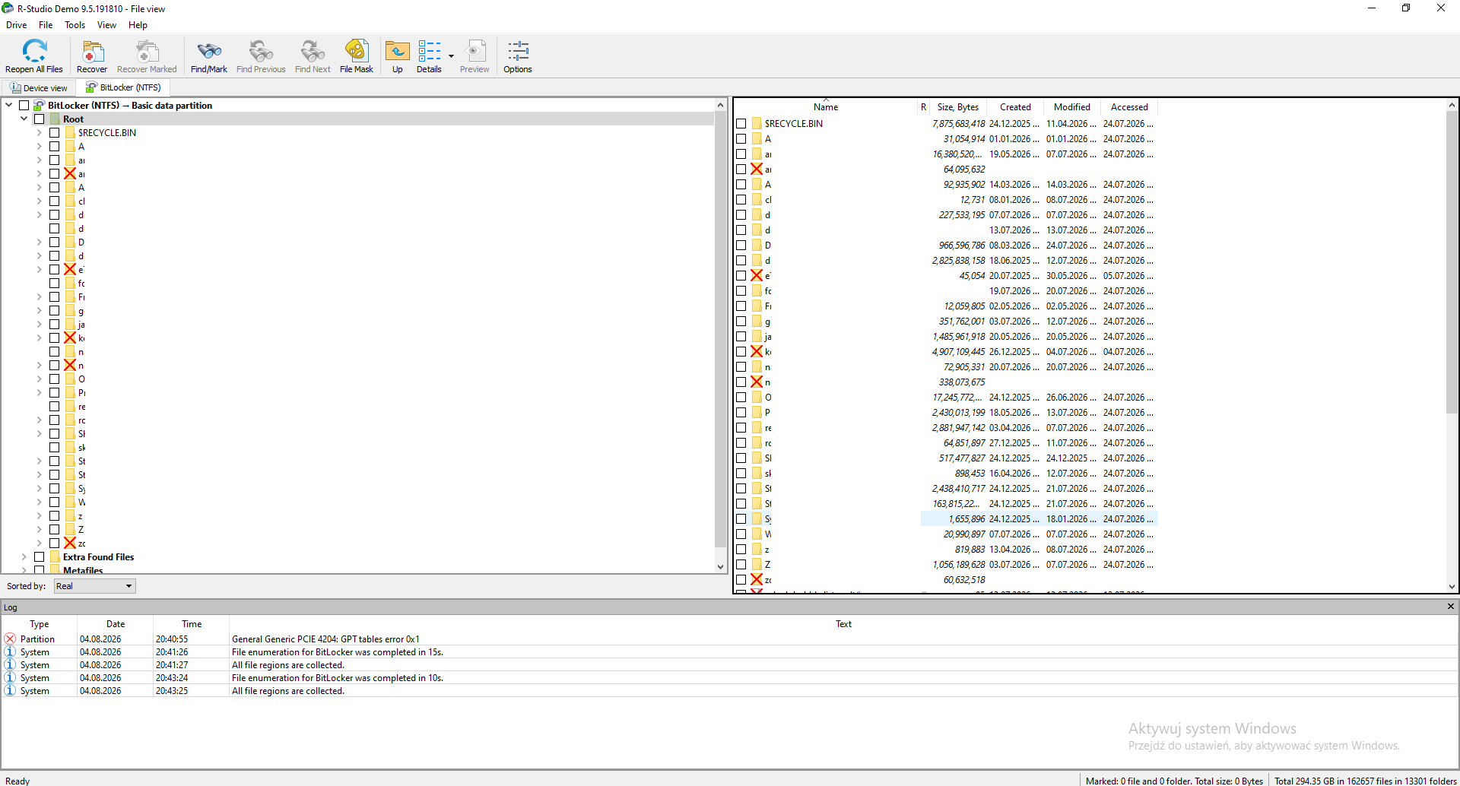This screenshot has height=786, width=1460.
Task: Click the Recover toolbar icon
Action: (x=92, y=51)
